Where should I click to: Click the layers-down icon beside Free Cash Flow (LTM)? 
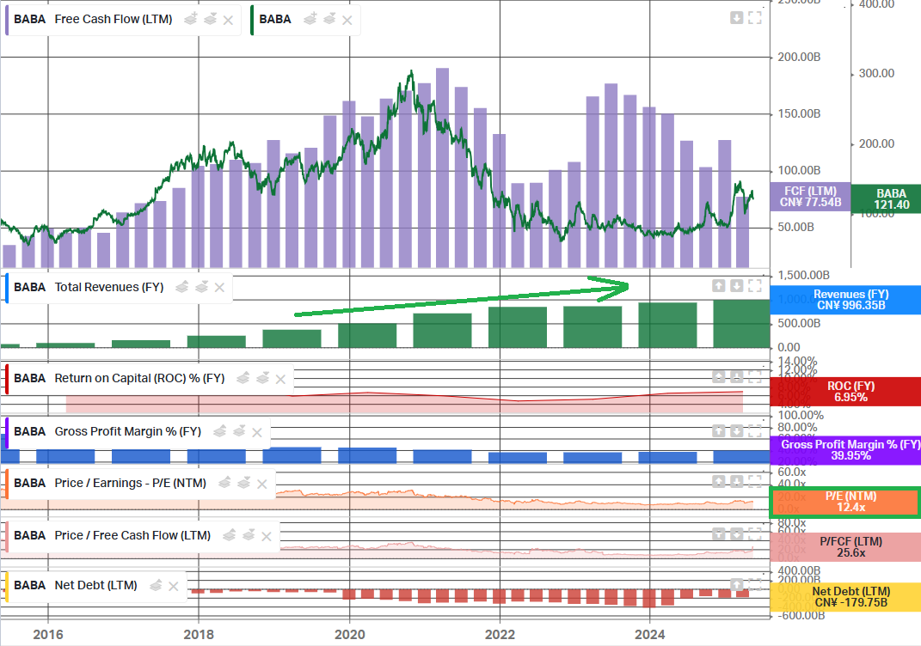click(x=210, y=20)
